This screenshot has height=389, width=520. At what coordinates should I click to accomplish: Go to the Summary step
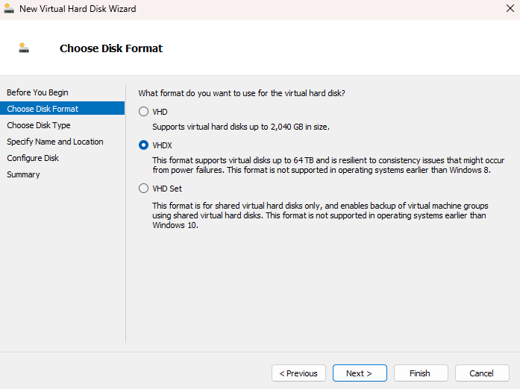pos(23,174)
